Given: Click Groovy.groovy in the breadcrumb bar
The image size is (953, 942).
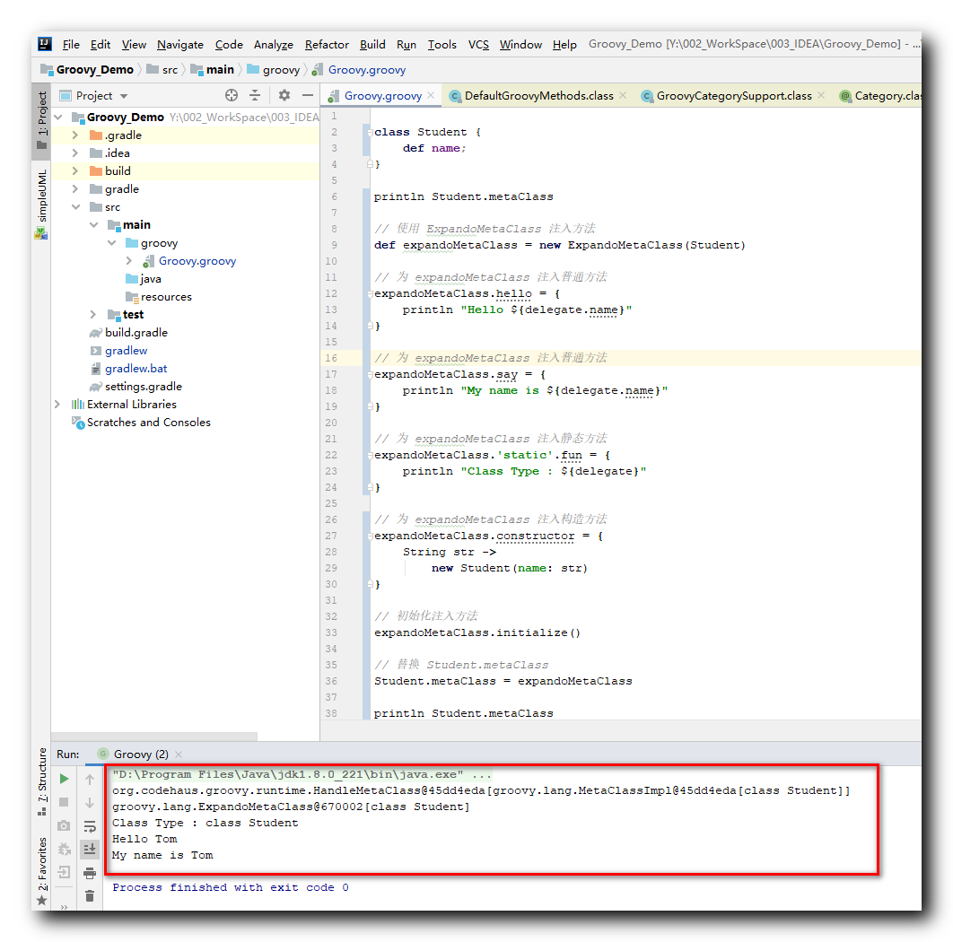Looking at the screenshot, I should pyautogui.click(x=366, y=70).
